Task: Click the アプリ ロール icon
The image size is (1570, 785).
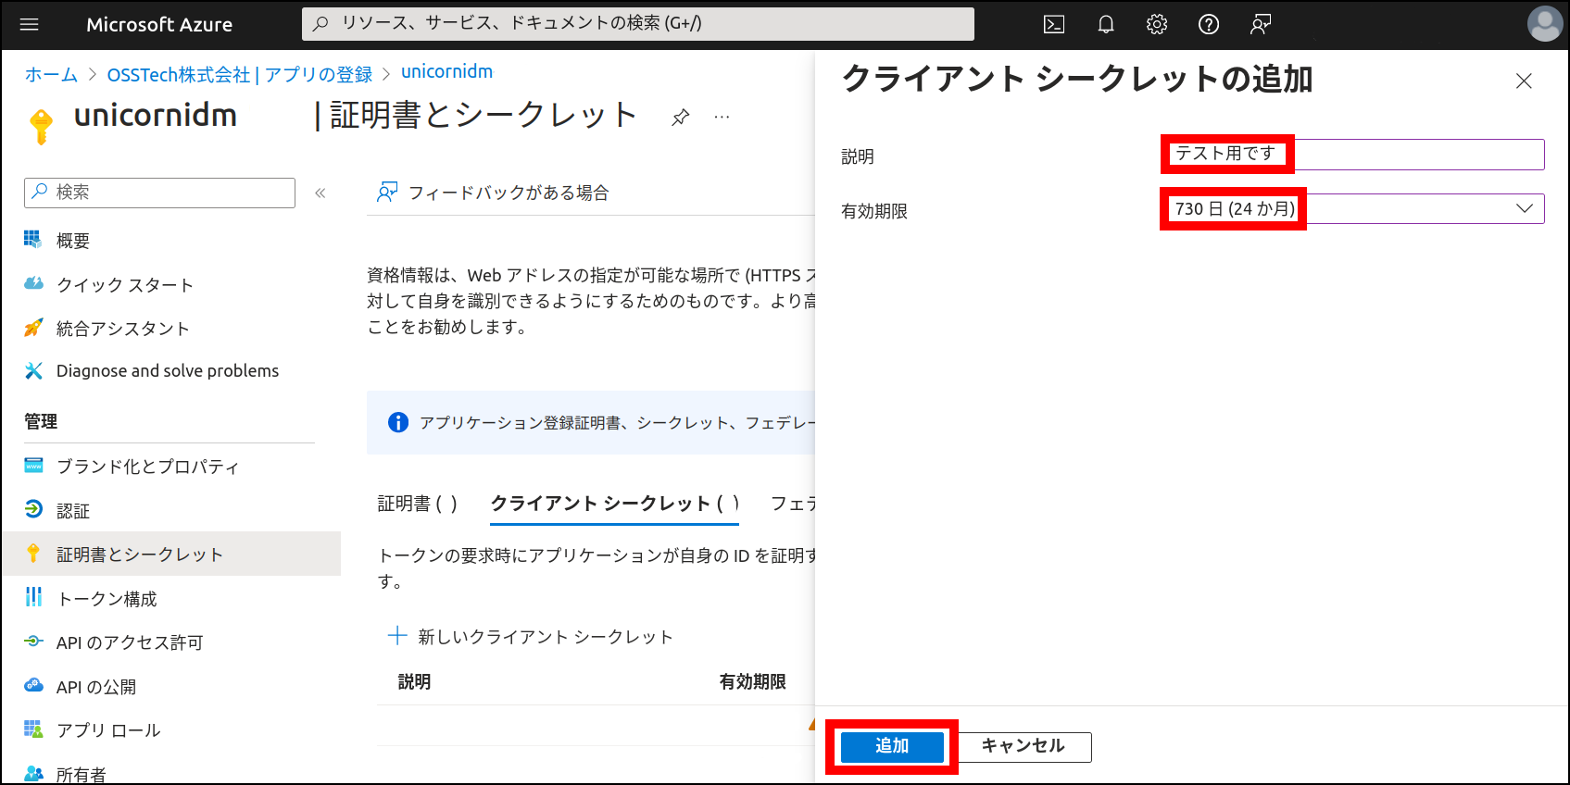Action: [33, 729]
